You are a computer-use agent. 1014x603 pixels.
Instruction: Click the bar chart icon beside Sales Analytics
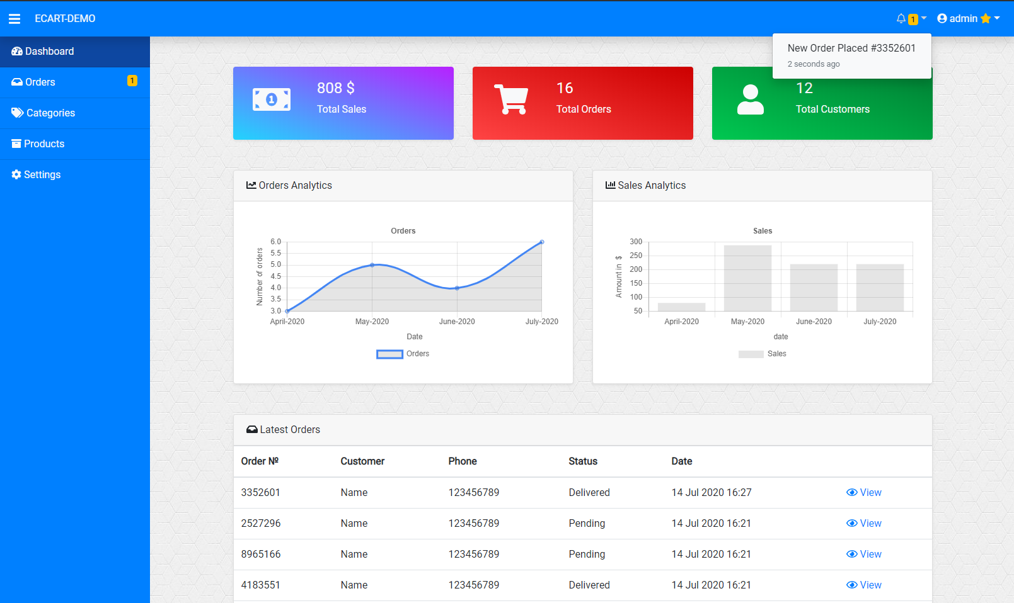[611, 186]
